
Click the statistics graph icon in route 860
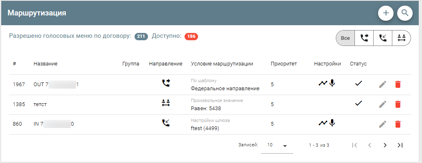click(x=323, y=123)
